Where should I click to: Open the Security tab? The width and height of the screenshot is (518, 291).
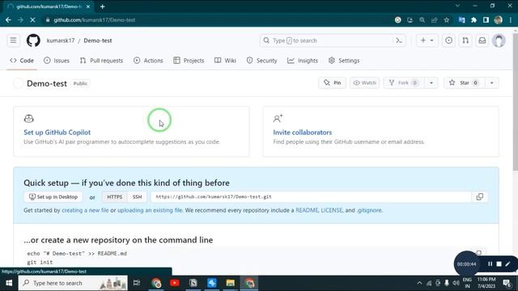point(261,61)
